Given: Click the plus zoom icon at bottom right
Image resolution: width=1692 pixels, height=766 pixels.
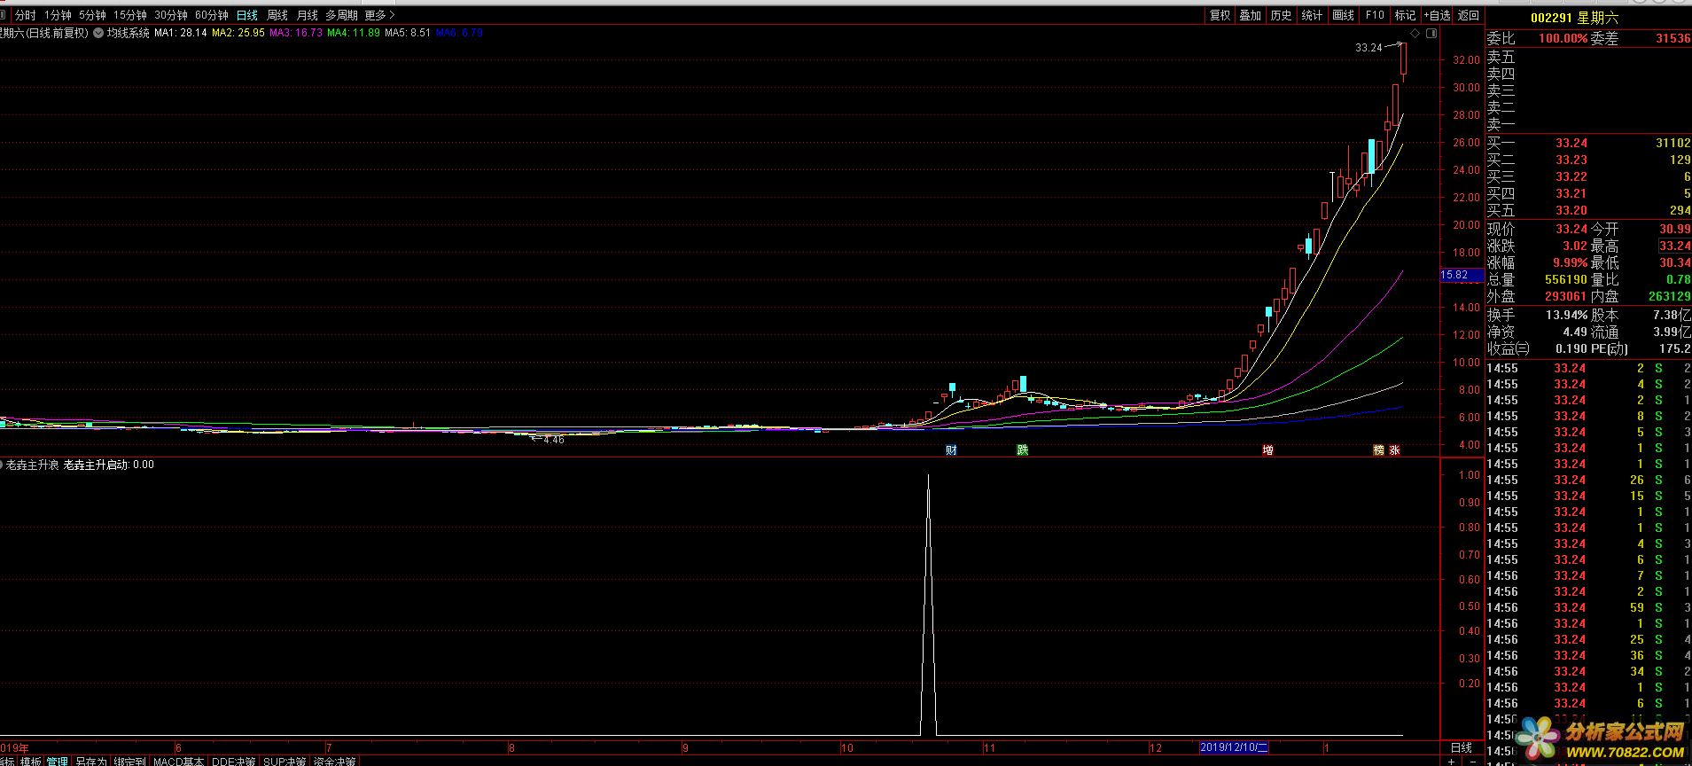Looking at the screenshot, I should click(x=1451, y=762).
